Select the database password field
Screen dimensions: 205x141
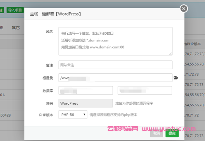[x=145, y=90]
